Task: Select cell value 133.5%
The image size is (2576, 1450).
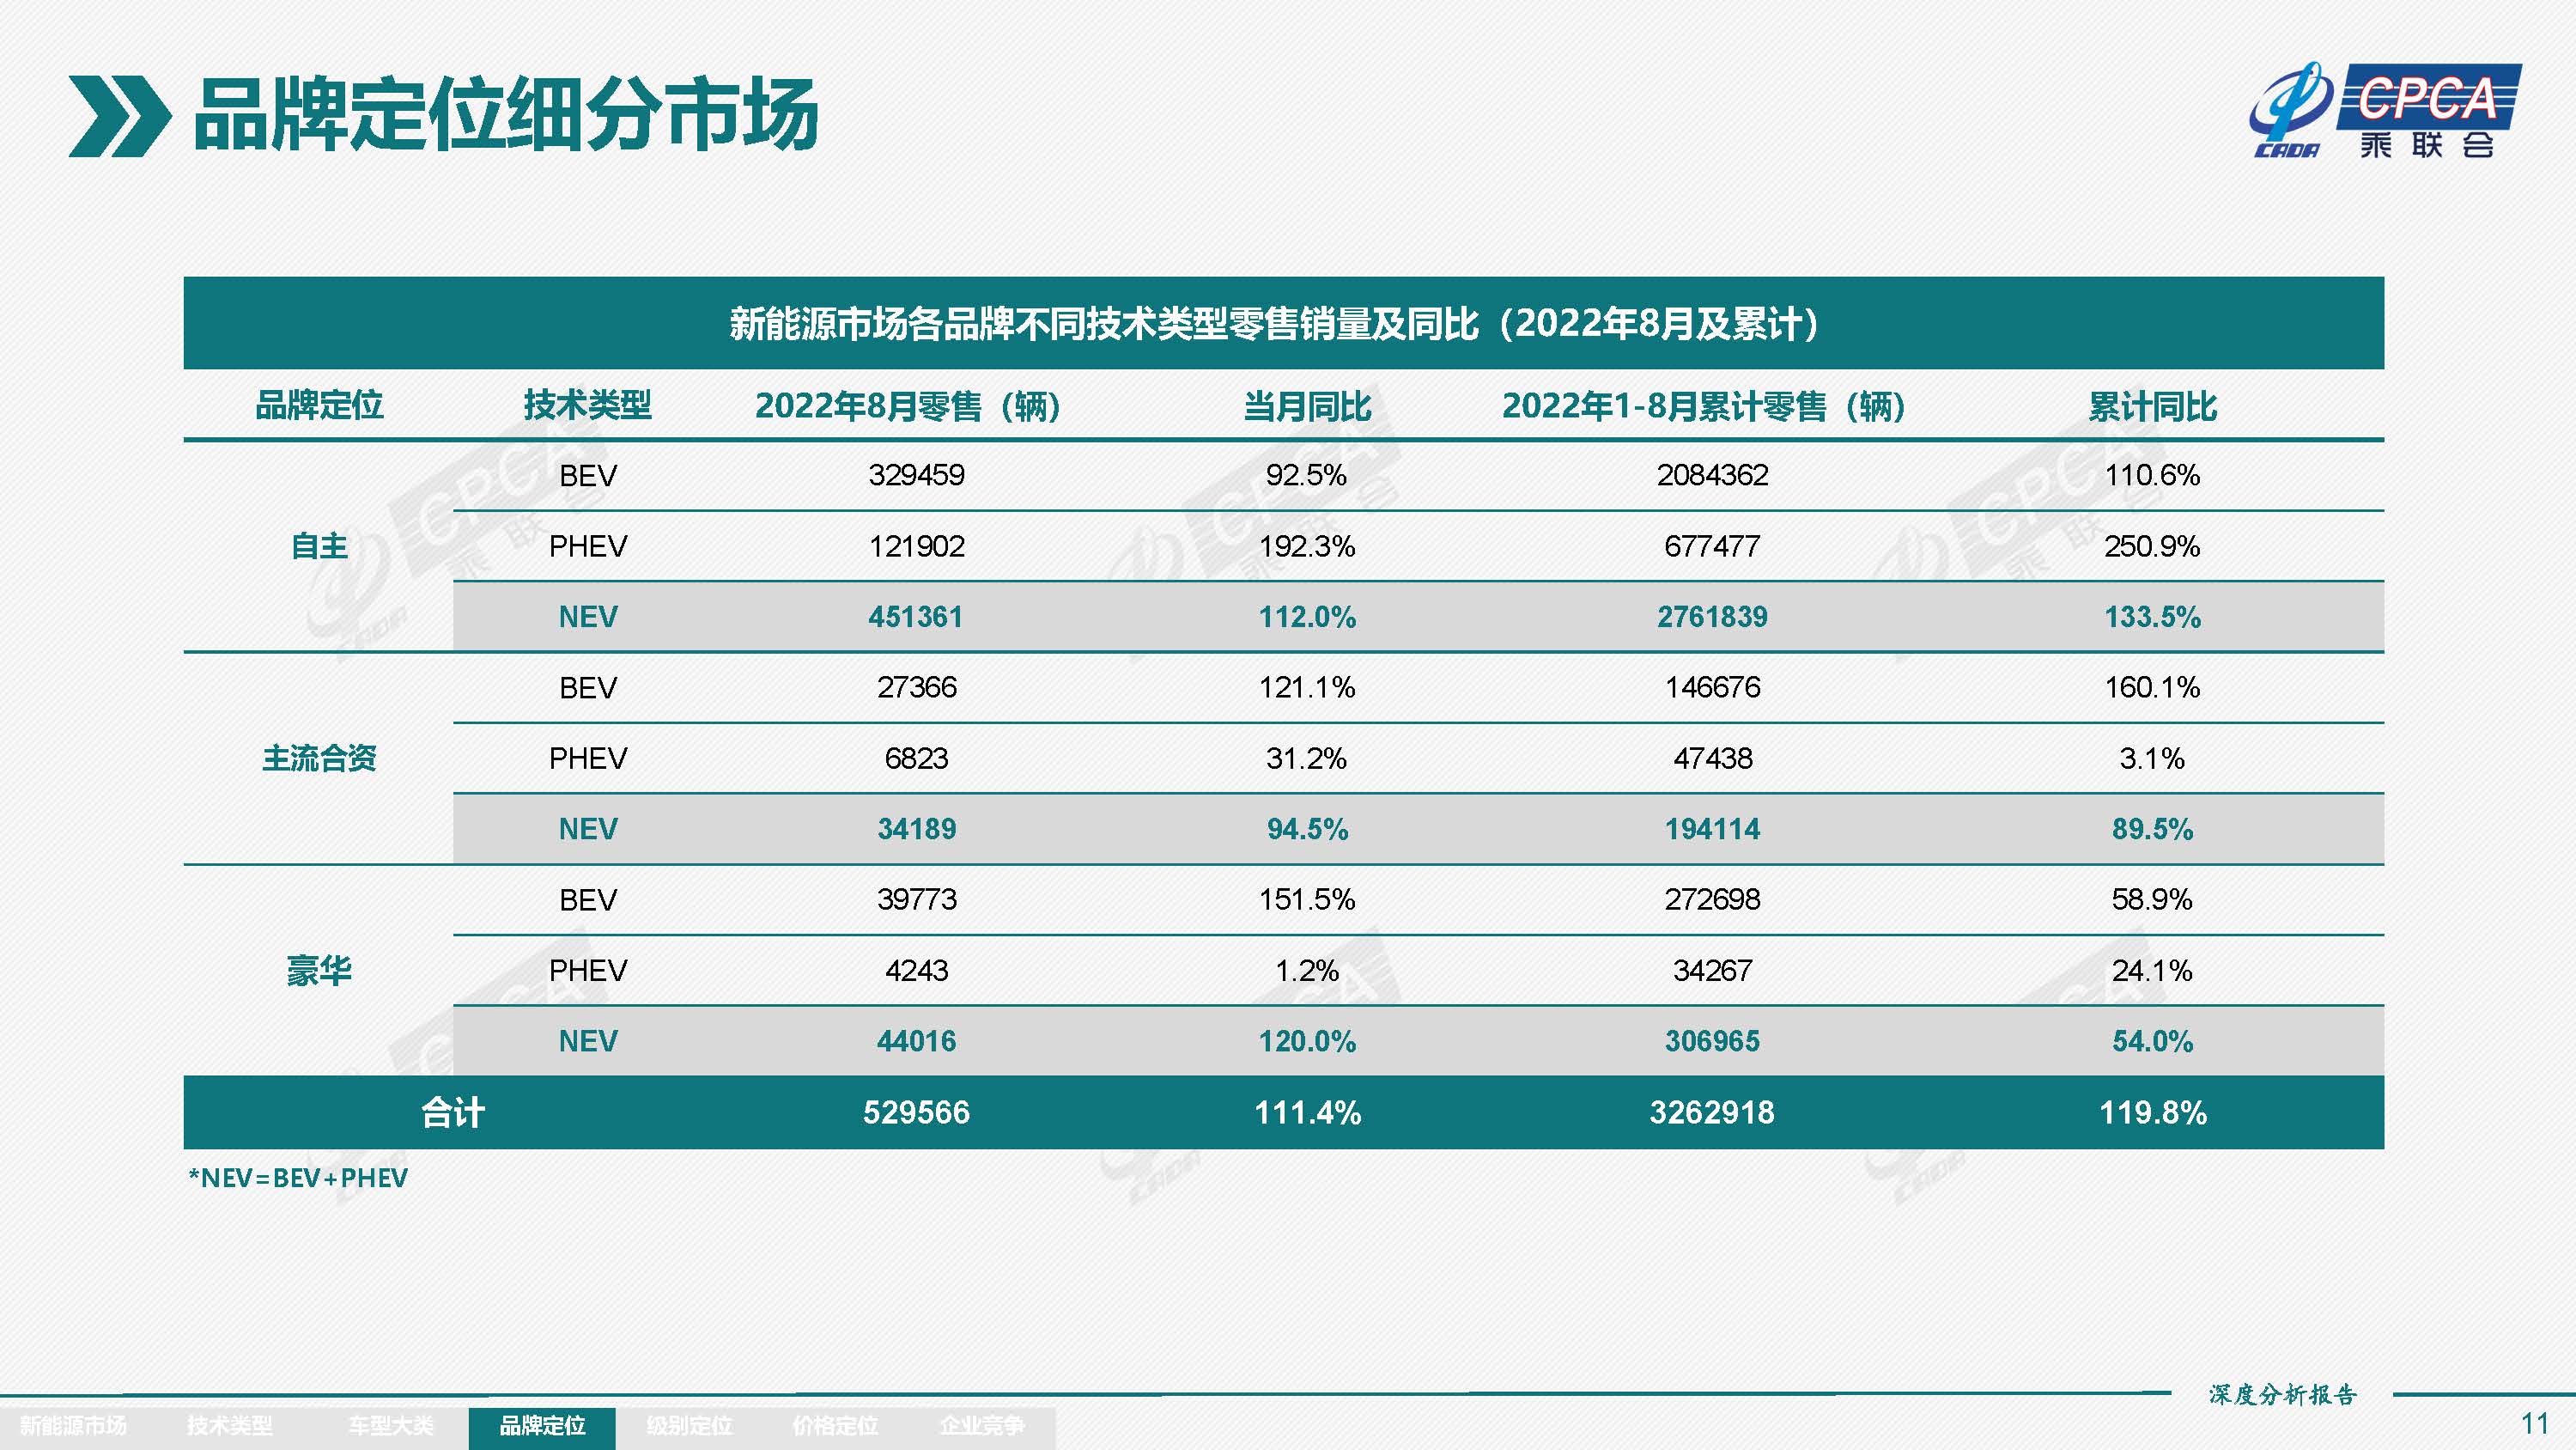Action: coord(2152,617)
